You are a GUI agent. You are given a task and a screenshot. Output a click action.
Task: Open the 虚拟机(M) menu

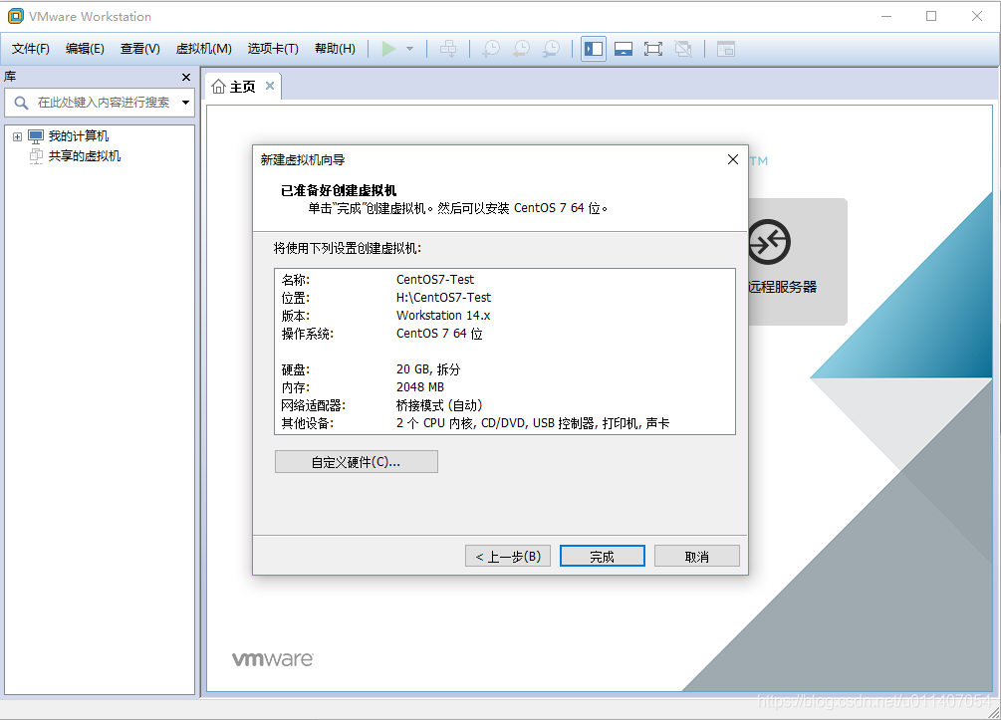203,49
